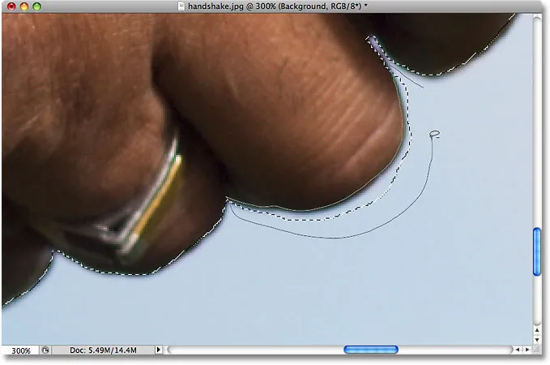550x365 pixels.
Task: Click the scroll up arrow
Action: pos(537,330)
